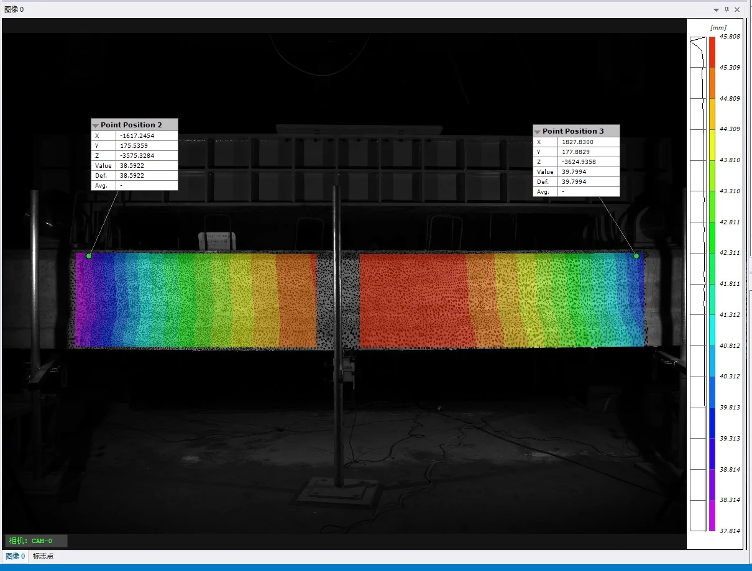This screenshot has height=571, width=752.
Task: Collapse the Point Position 3 label triangle
Action: [x=538, y=131]
